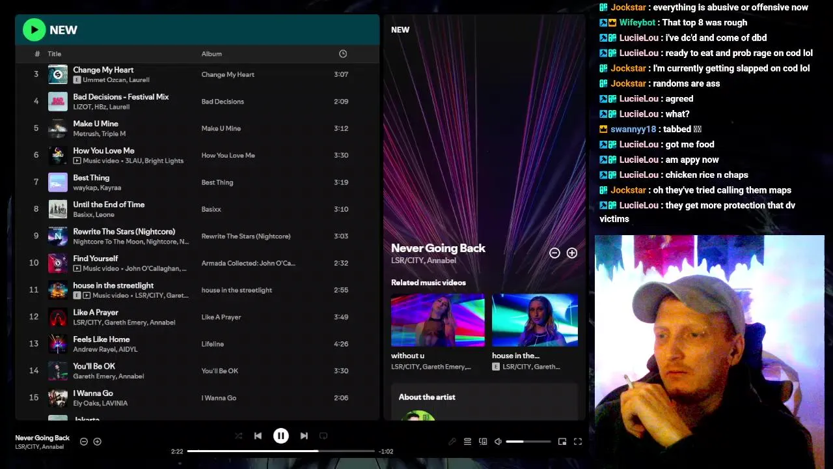Click the minus icon in the bottom player bar
The image size is (833, 469).
point(84,442)
